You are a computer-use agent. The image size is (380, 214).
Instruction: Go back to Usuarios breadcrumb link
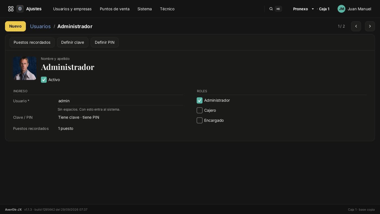tap(40, 26)
